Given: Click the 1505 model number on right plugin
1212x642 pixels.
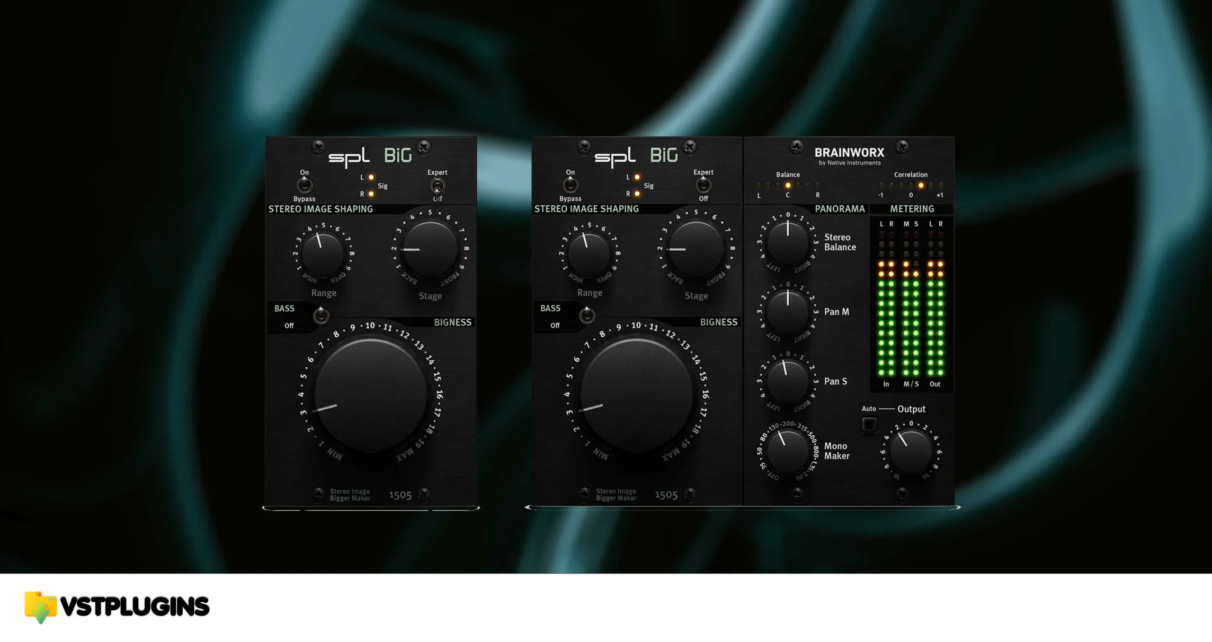Looking at the screenshot, I should [x=666, y=495].
